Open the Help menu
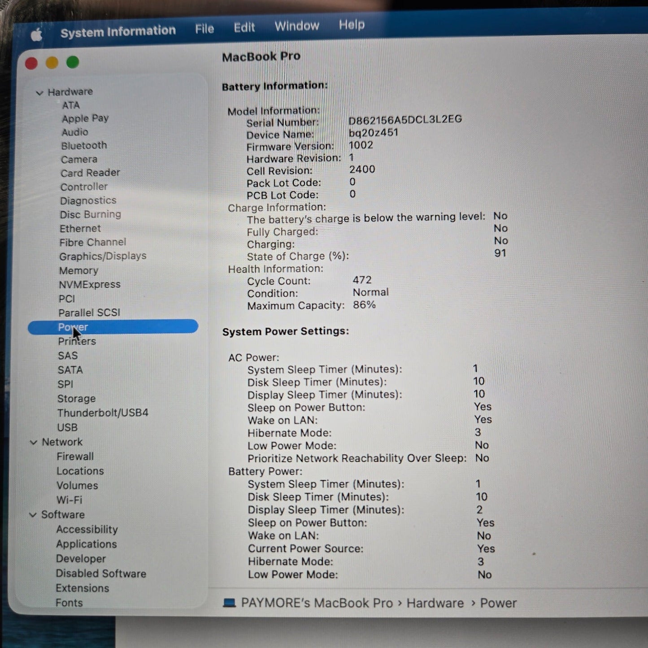 (351, 25)
